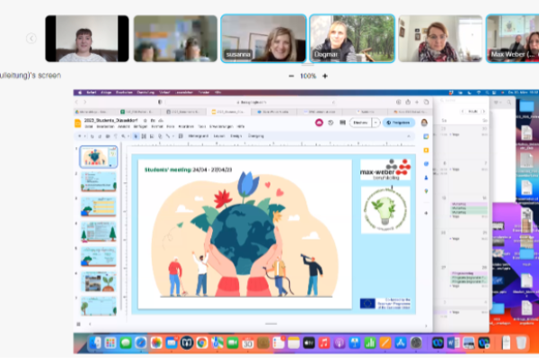Click the zoom out minus button
This screenshot has width=539, height=359.
coord(290,76)
